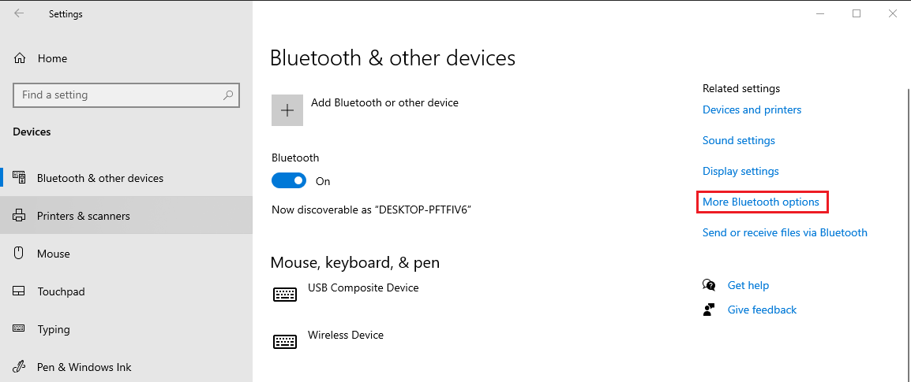The width and height of the screenshot is (911, 382).
Task: Open Pen & Windows Ink settings
Action: [84, 367]
